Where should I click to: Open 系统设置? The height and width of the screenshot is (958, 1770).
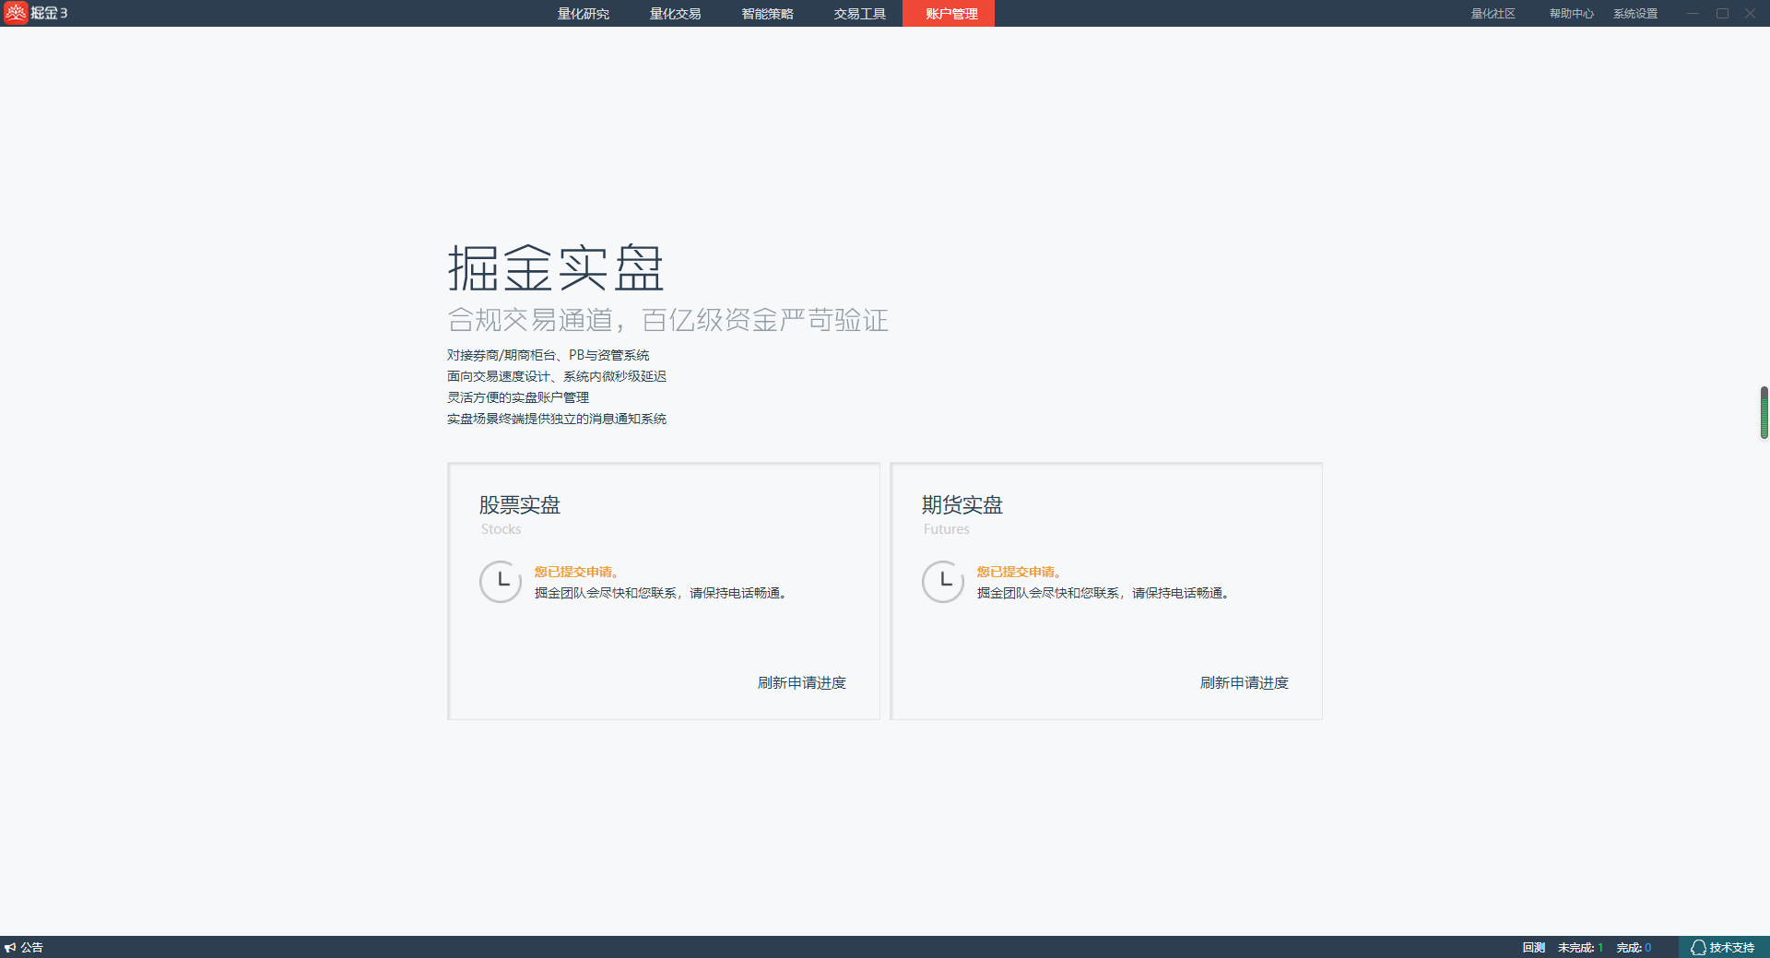(1634, 14)
